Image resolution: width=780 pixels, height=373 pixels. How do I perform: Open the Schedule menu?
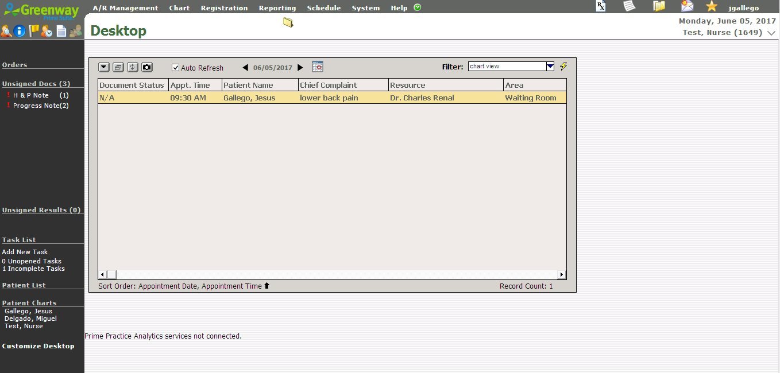[323, 8]
